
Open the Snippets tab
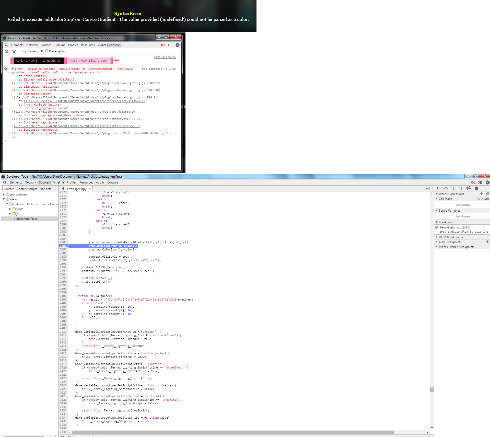pos(45,189)
